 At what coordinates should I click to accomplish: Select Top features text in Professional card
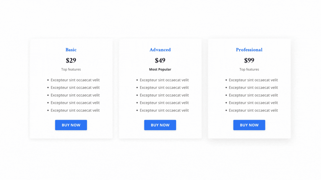(x=249, y=69)
